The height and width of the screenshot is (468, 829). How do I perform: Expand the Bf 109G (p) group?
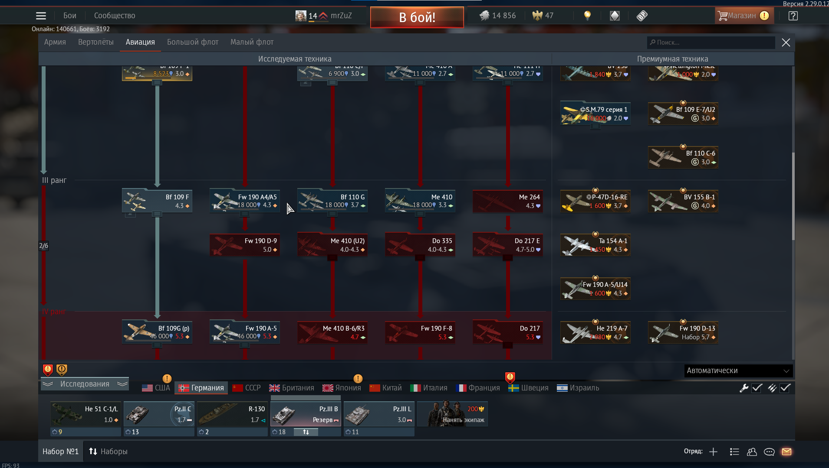point(157,345)
